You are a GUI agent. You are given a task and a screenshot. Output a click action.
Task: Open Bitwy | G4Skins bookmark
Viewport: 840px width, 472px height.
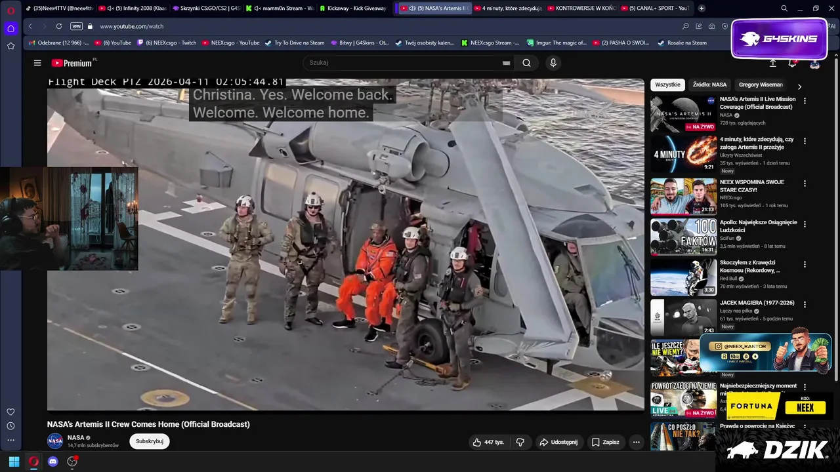coord(360,43)
